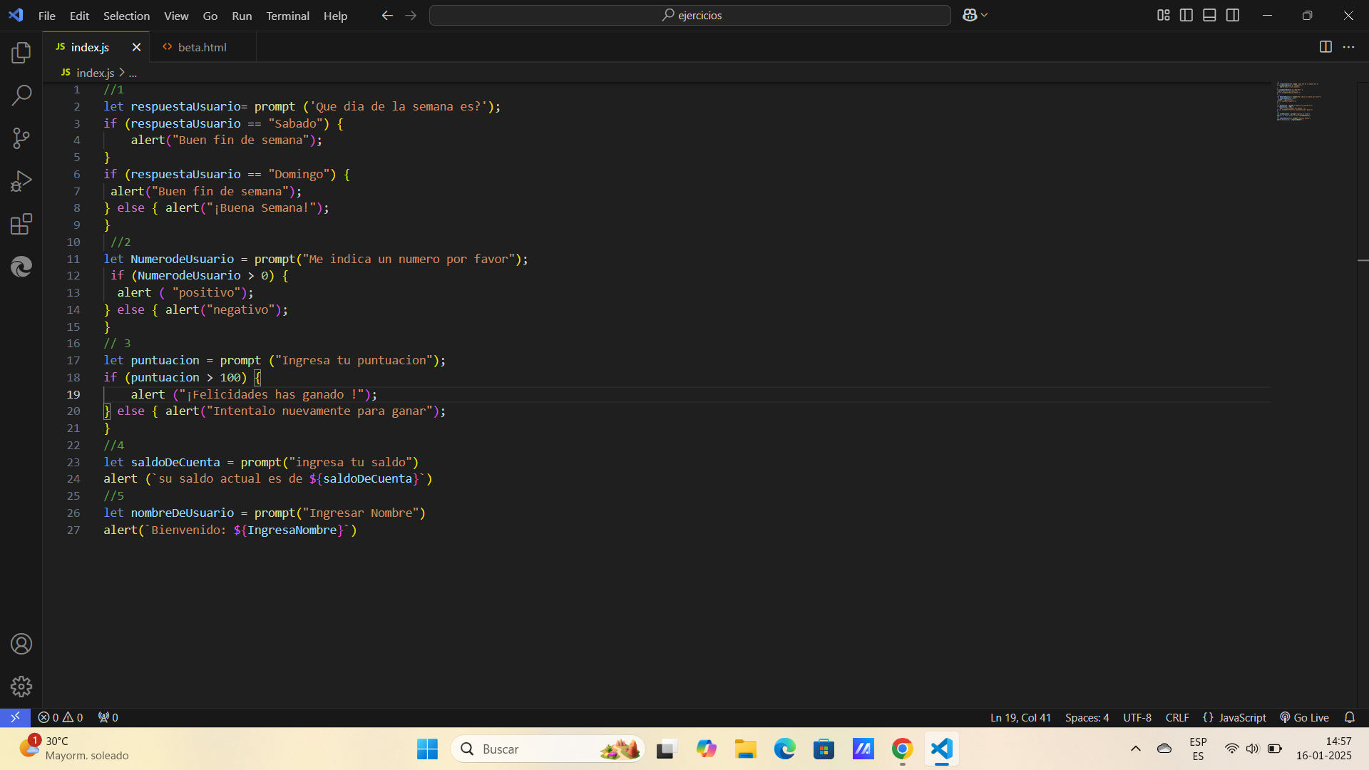Viewport: 1369px width, 770px height.
Task: Open Microsoft Store from the taskbar
Action: 824,749
